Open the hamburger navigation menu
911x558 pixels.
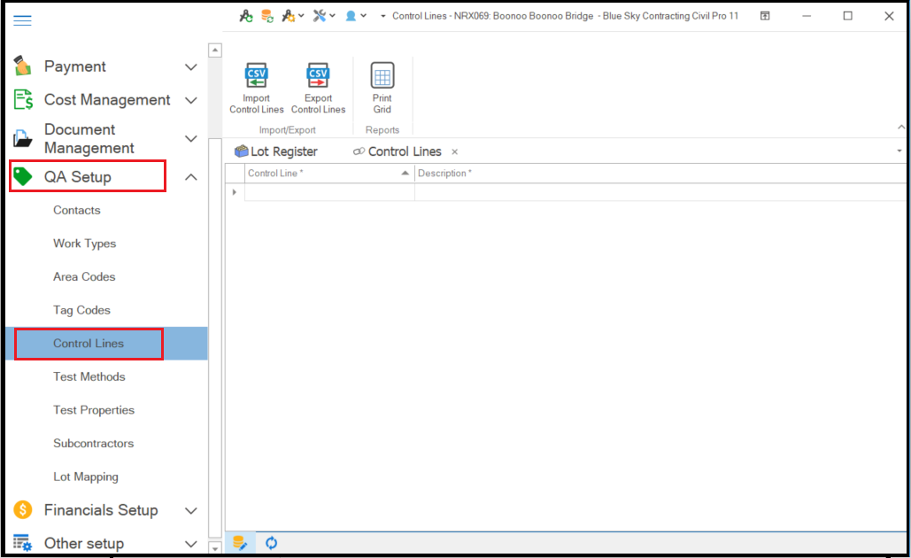tap(22, 20)
